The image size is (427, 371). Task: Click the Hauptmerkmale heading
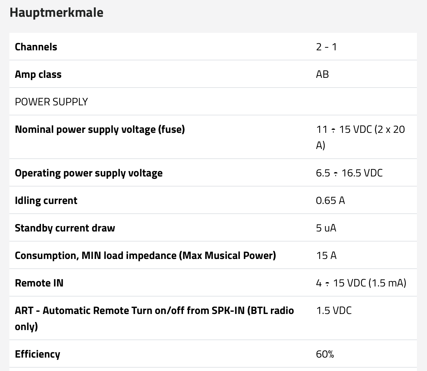(56, 12)
